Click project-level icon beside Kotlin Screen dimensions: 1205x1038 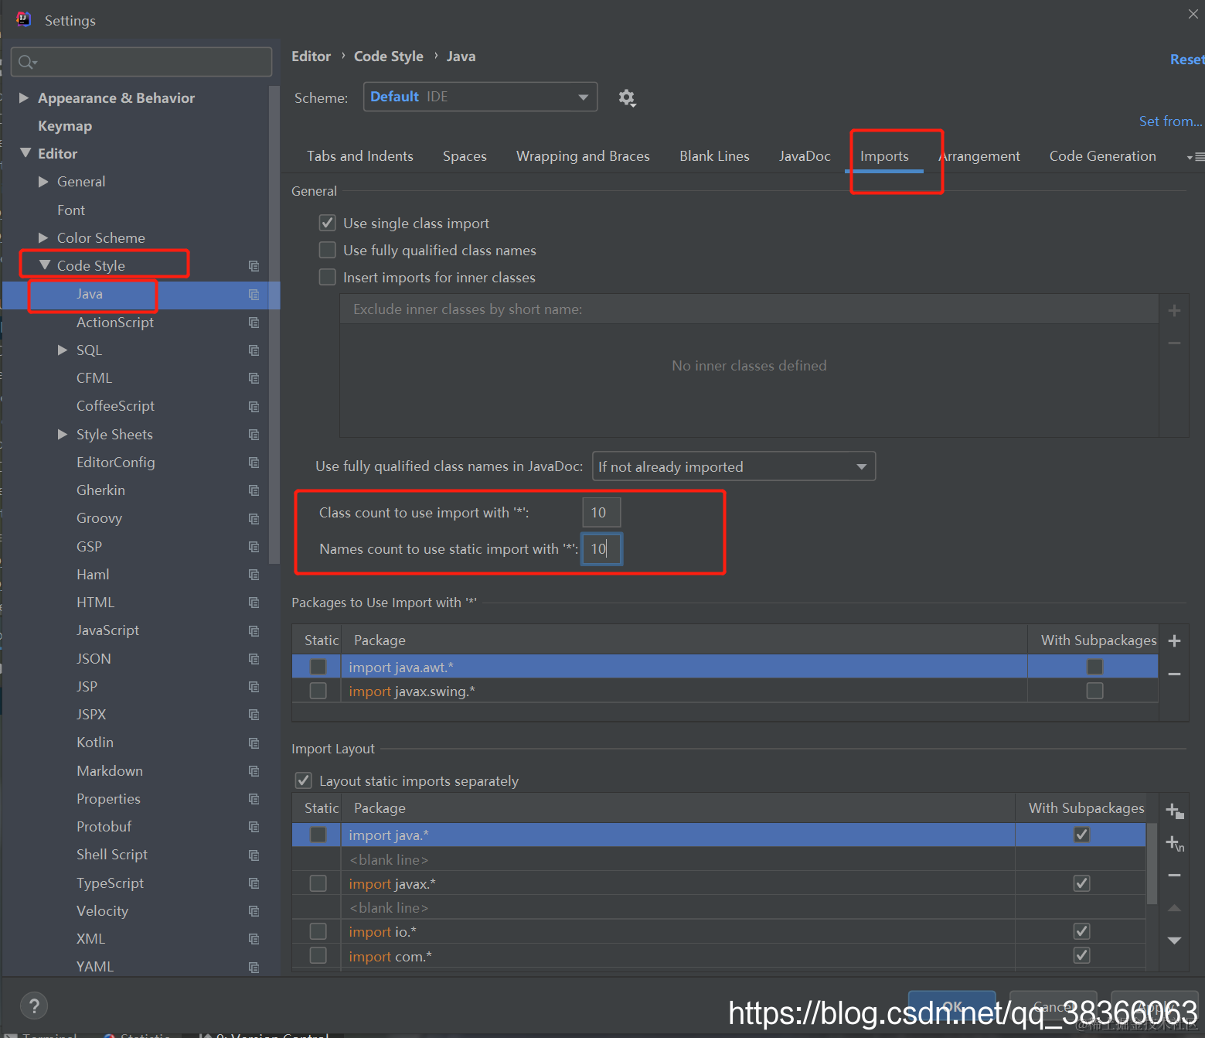pyautogui.click(x=254, y=743)
